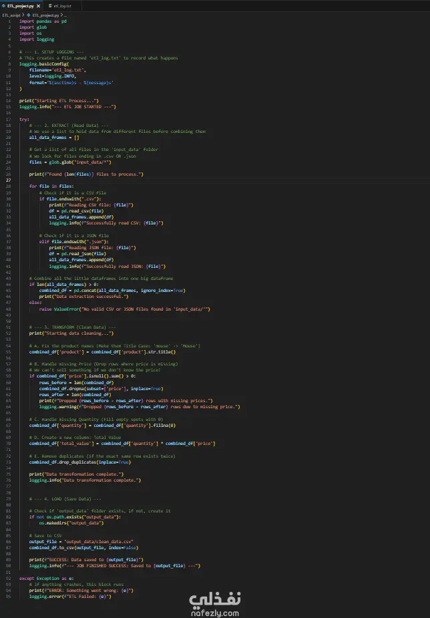
Task: Click the quantity fillna(0) line
Action: tap(102, 426)
